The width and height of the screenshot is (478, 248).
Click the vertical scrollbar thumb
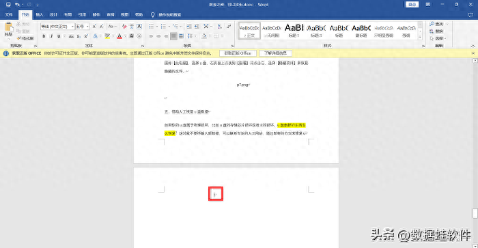pyautogui.click(x=475, y=213)
